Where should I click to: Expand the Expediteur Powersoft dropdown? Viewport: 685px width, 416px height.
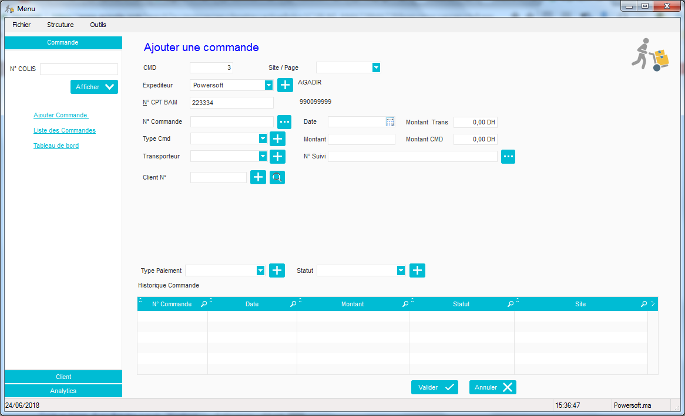pyautogui.click(x=268, y=85)
